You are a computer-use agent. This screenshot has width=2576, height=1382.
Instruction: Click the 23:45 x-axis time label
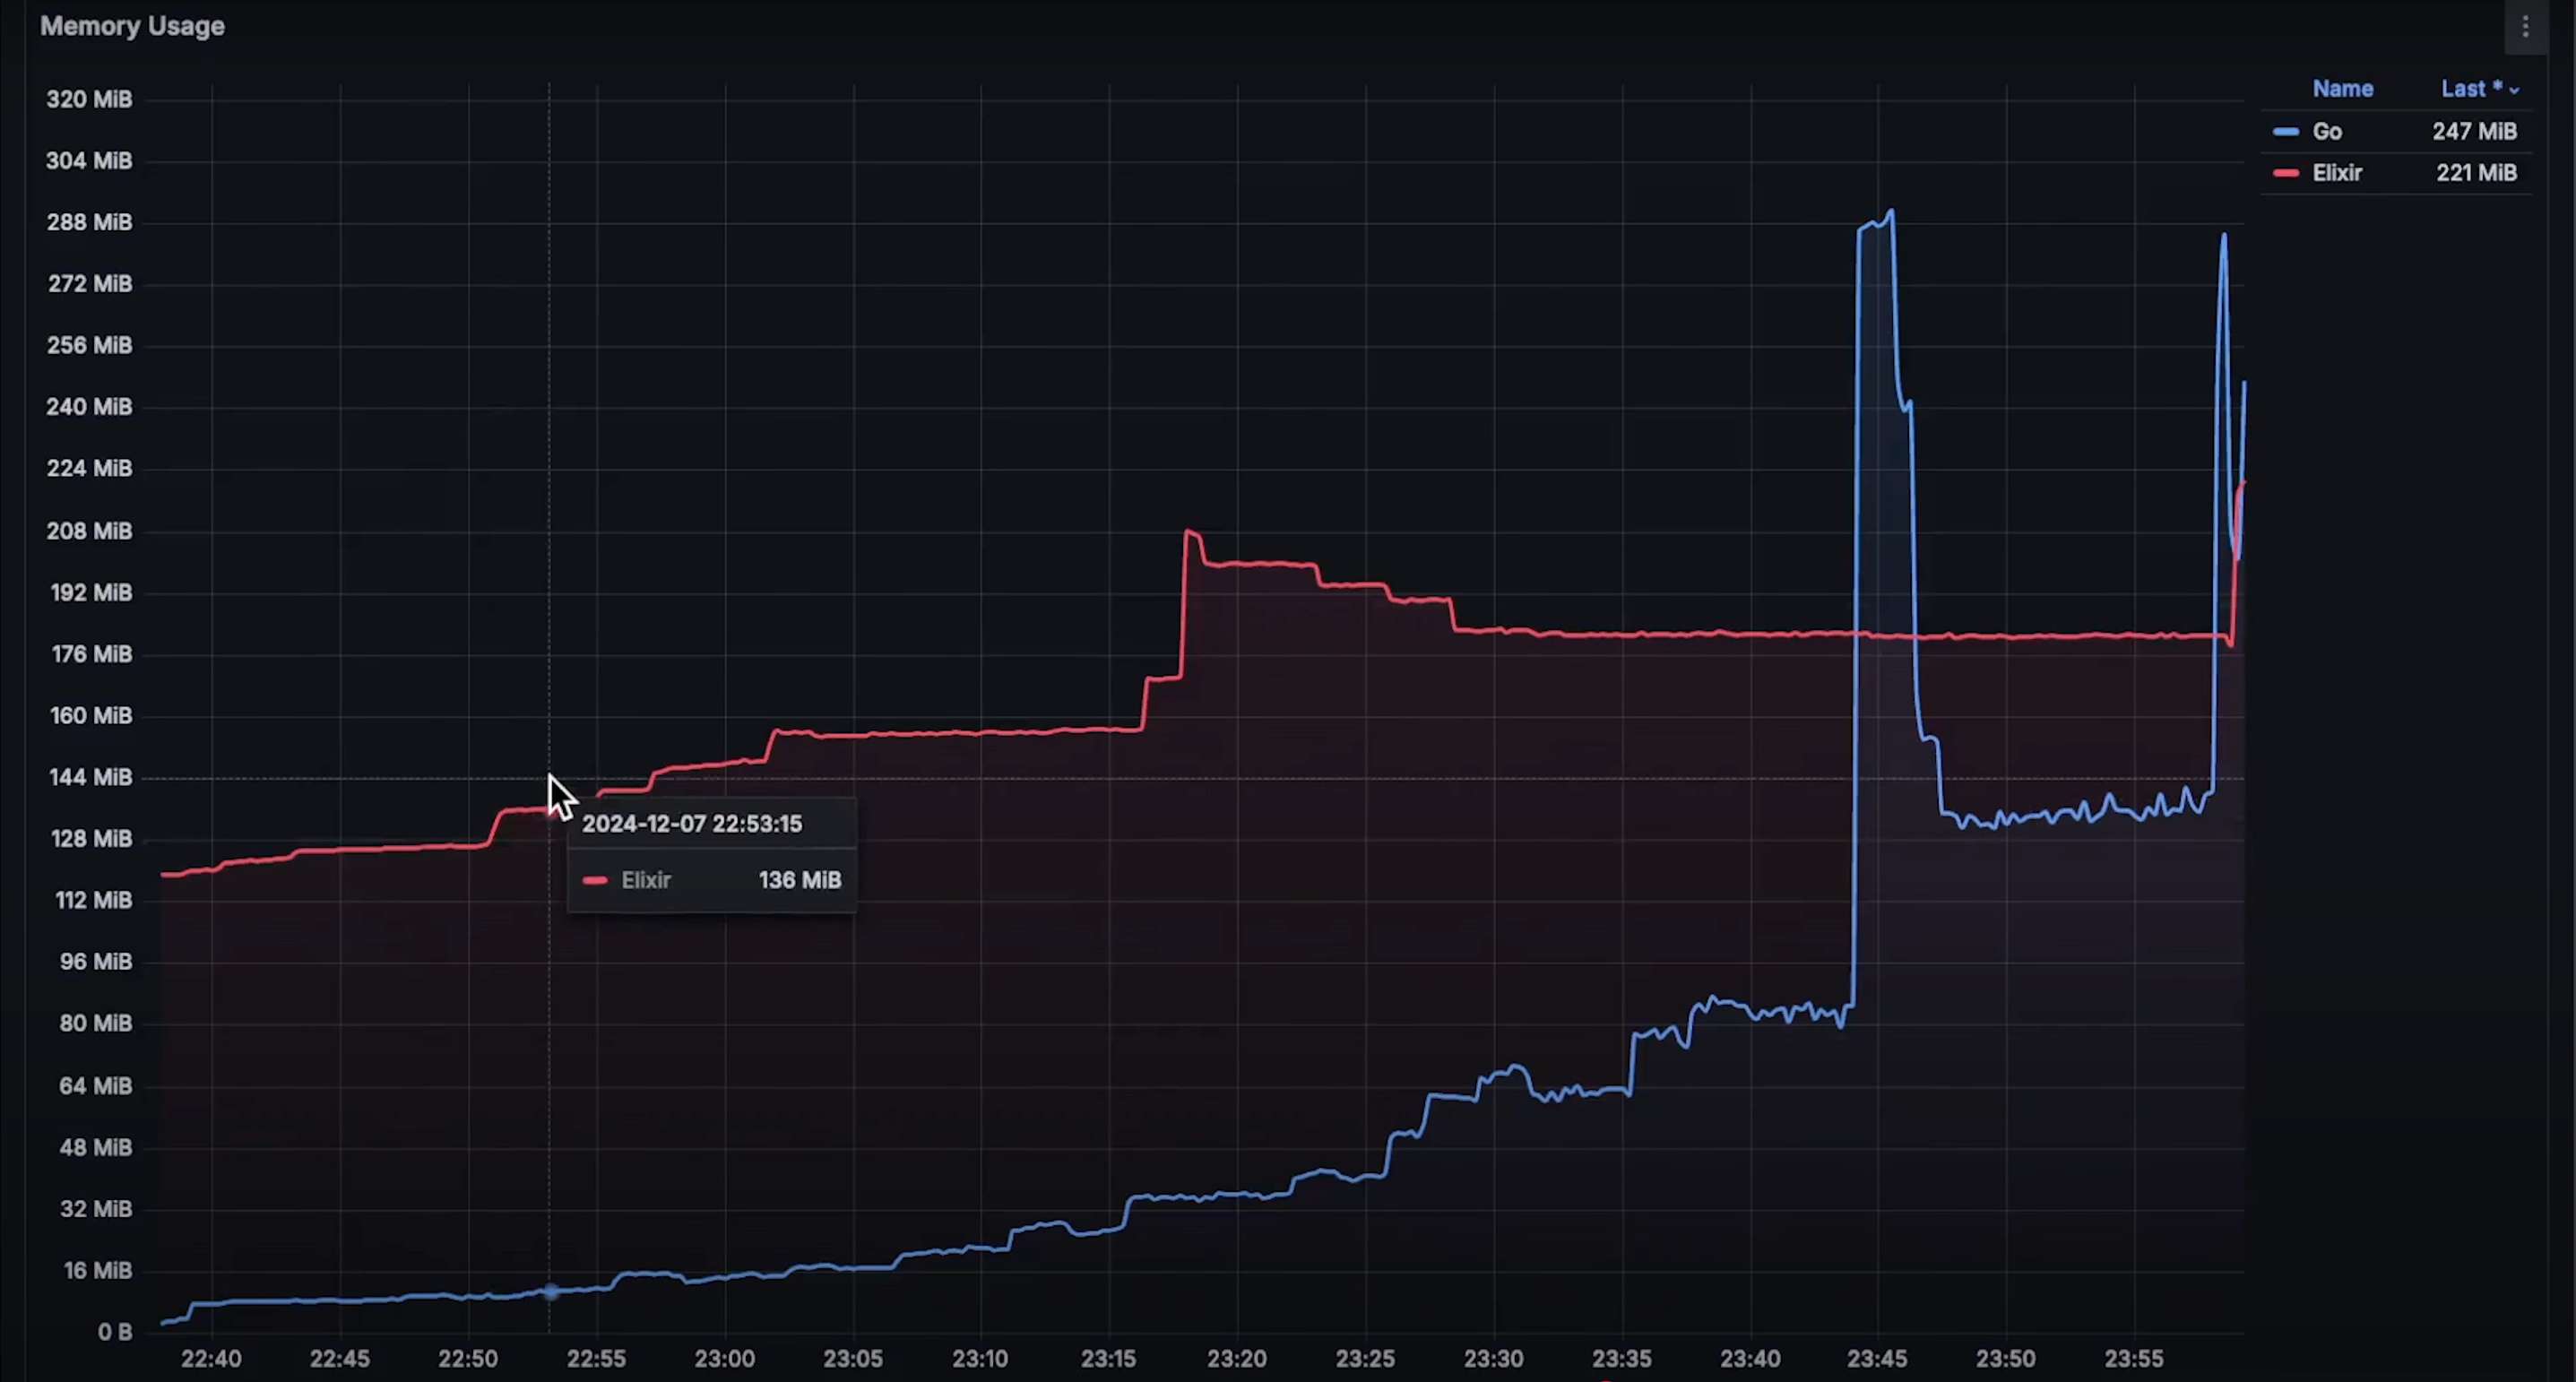[x=1877, y=1358]
